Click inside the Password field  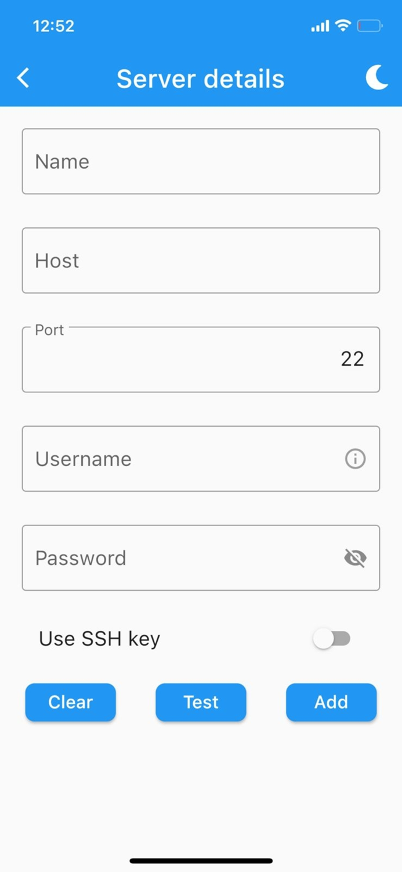(174, 557)
